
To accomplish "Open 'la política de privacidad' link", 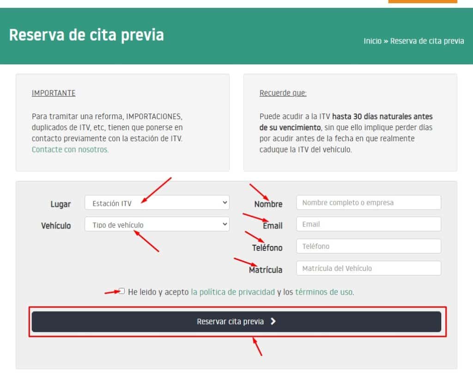I will 233,292.
